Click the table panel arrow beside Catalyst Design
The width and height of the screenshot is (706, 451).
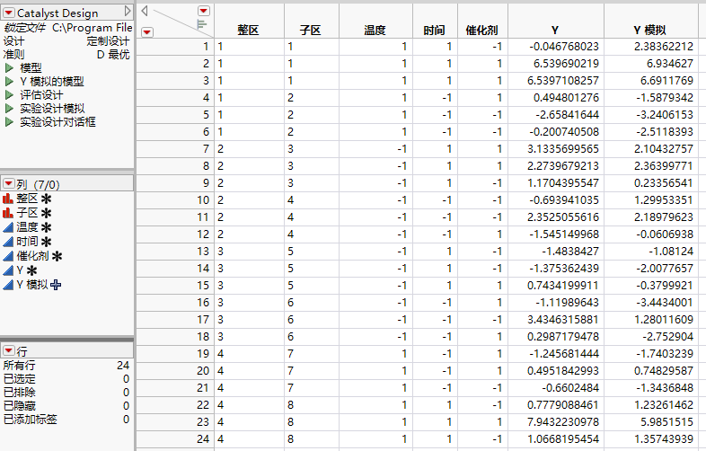(128, 11)
